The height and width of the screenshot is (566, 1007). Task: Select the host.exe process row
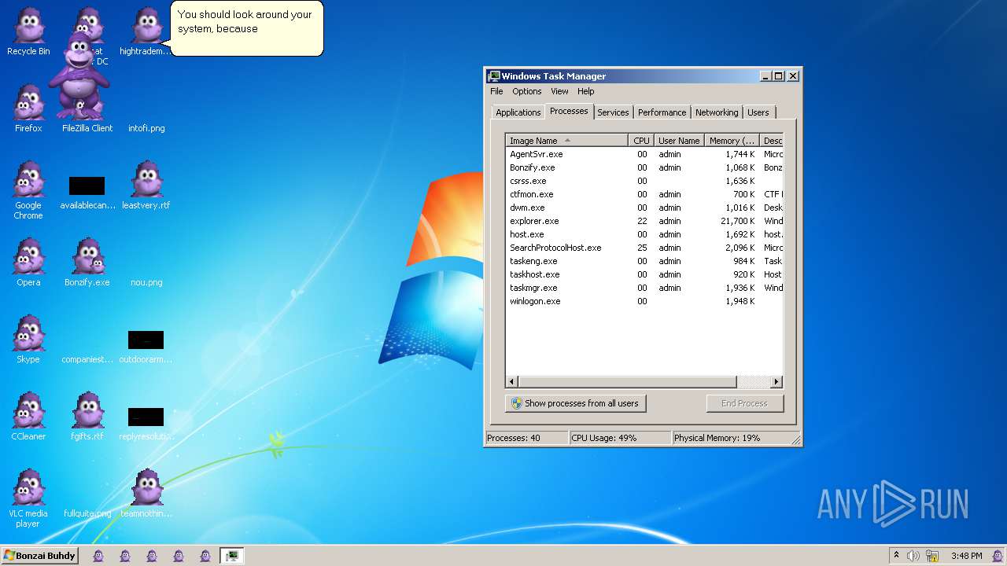pyautogui.click(x=644, y=234)
